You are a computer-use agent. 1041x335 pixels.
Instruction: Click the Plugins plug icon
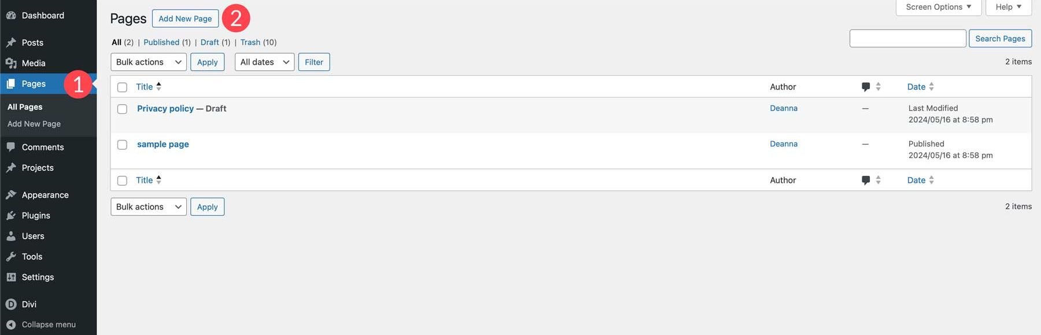11,215
